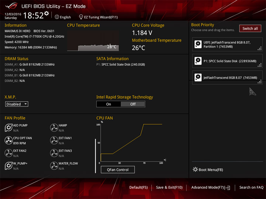
Task: Select JetFlashTranscend 8GB 8.07 (7453MB) entry
Action: tap(227, 77)
